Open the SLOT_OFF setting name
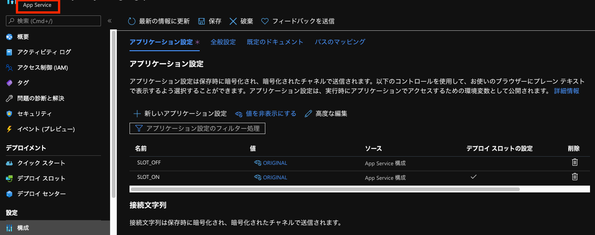The image size is (595, 235). [x=149, y=163]
